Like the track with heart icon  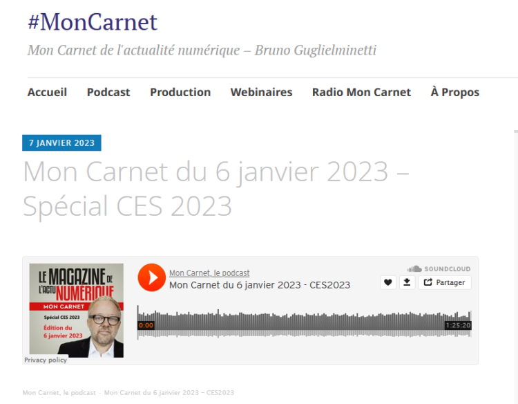click(388, 282)
